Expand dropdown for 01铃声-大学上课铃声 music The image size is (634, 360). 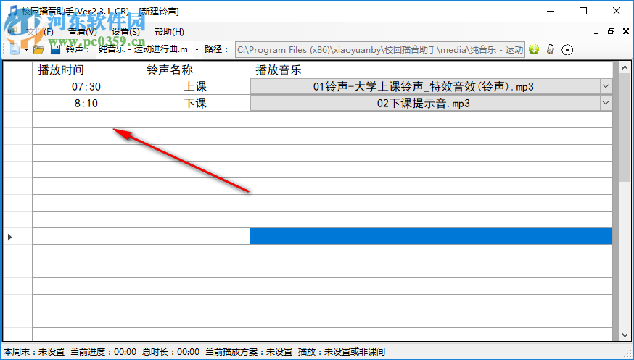pyautogui.click(x=605, y=86)
